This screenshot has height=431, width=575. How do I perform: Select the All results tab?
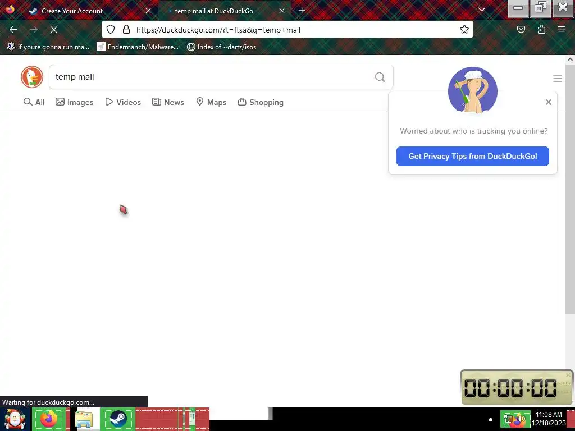pos(34,102)
